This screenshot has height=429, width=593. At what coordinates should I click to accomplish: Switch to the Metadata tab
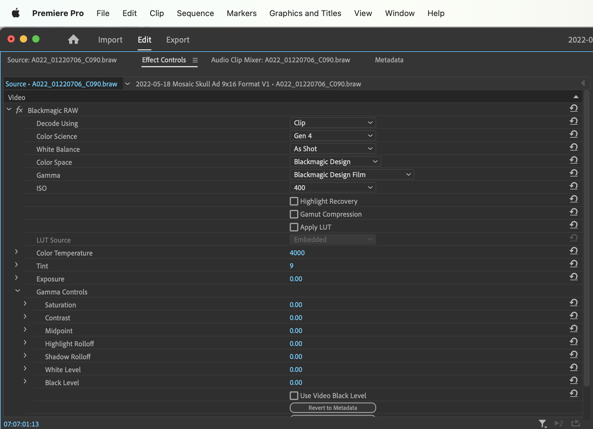tap(389, 60)
